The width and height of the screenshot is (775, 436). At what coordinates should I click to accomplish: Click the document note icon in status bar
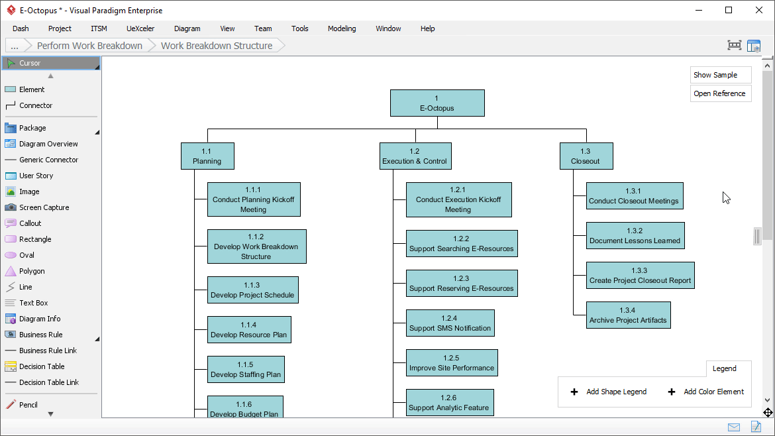point(756,427)
